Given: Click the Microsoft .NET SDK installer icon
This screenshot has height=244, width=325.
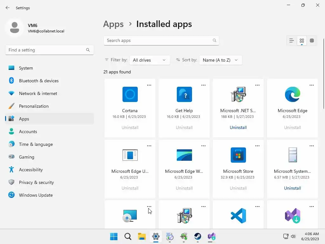Looking at the screenshot, I should [238, 94].
